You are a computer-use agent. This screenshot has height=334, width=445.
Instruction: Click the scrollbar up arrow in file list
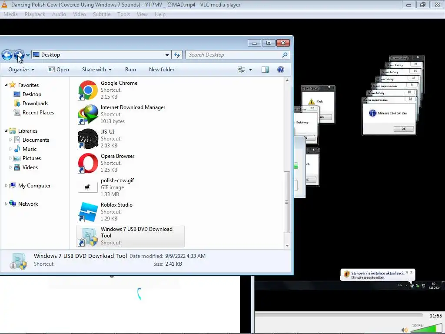(287, 80)
